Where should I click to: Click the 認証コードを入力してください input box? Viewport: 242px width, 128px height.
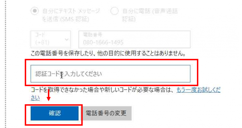pos(111,74)
